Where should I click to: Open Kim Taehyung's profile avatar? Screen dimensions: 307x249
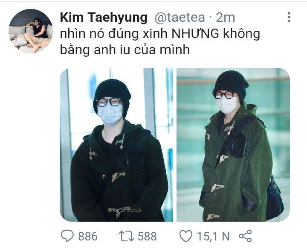pyautogui.click(x=31, y=31)
